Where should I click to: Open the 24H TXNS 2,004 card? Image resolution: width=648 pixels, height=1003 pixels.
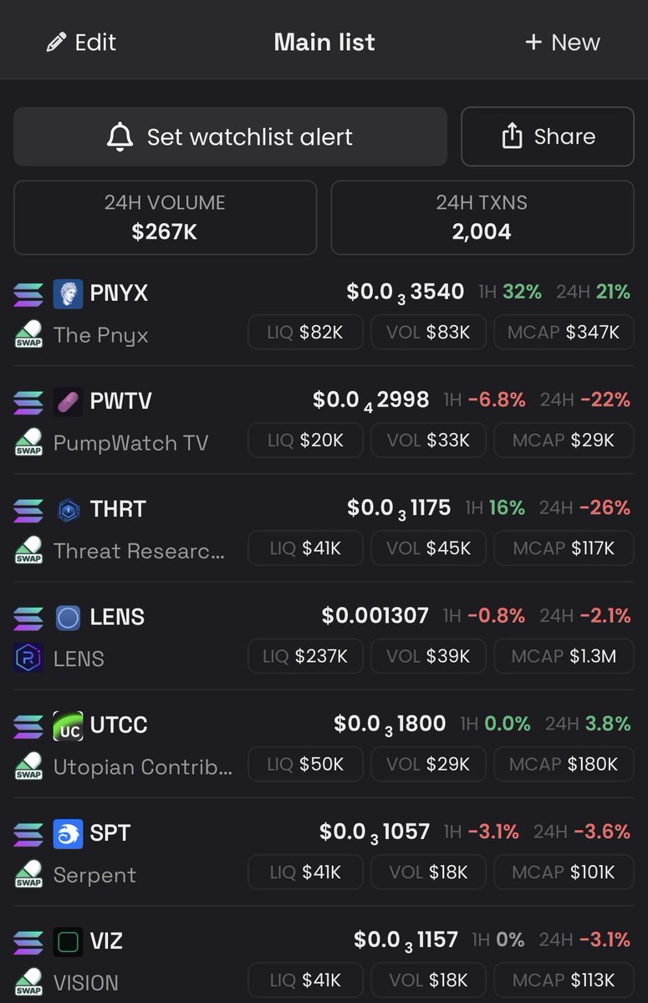(482, 217)
